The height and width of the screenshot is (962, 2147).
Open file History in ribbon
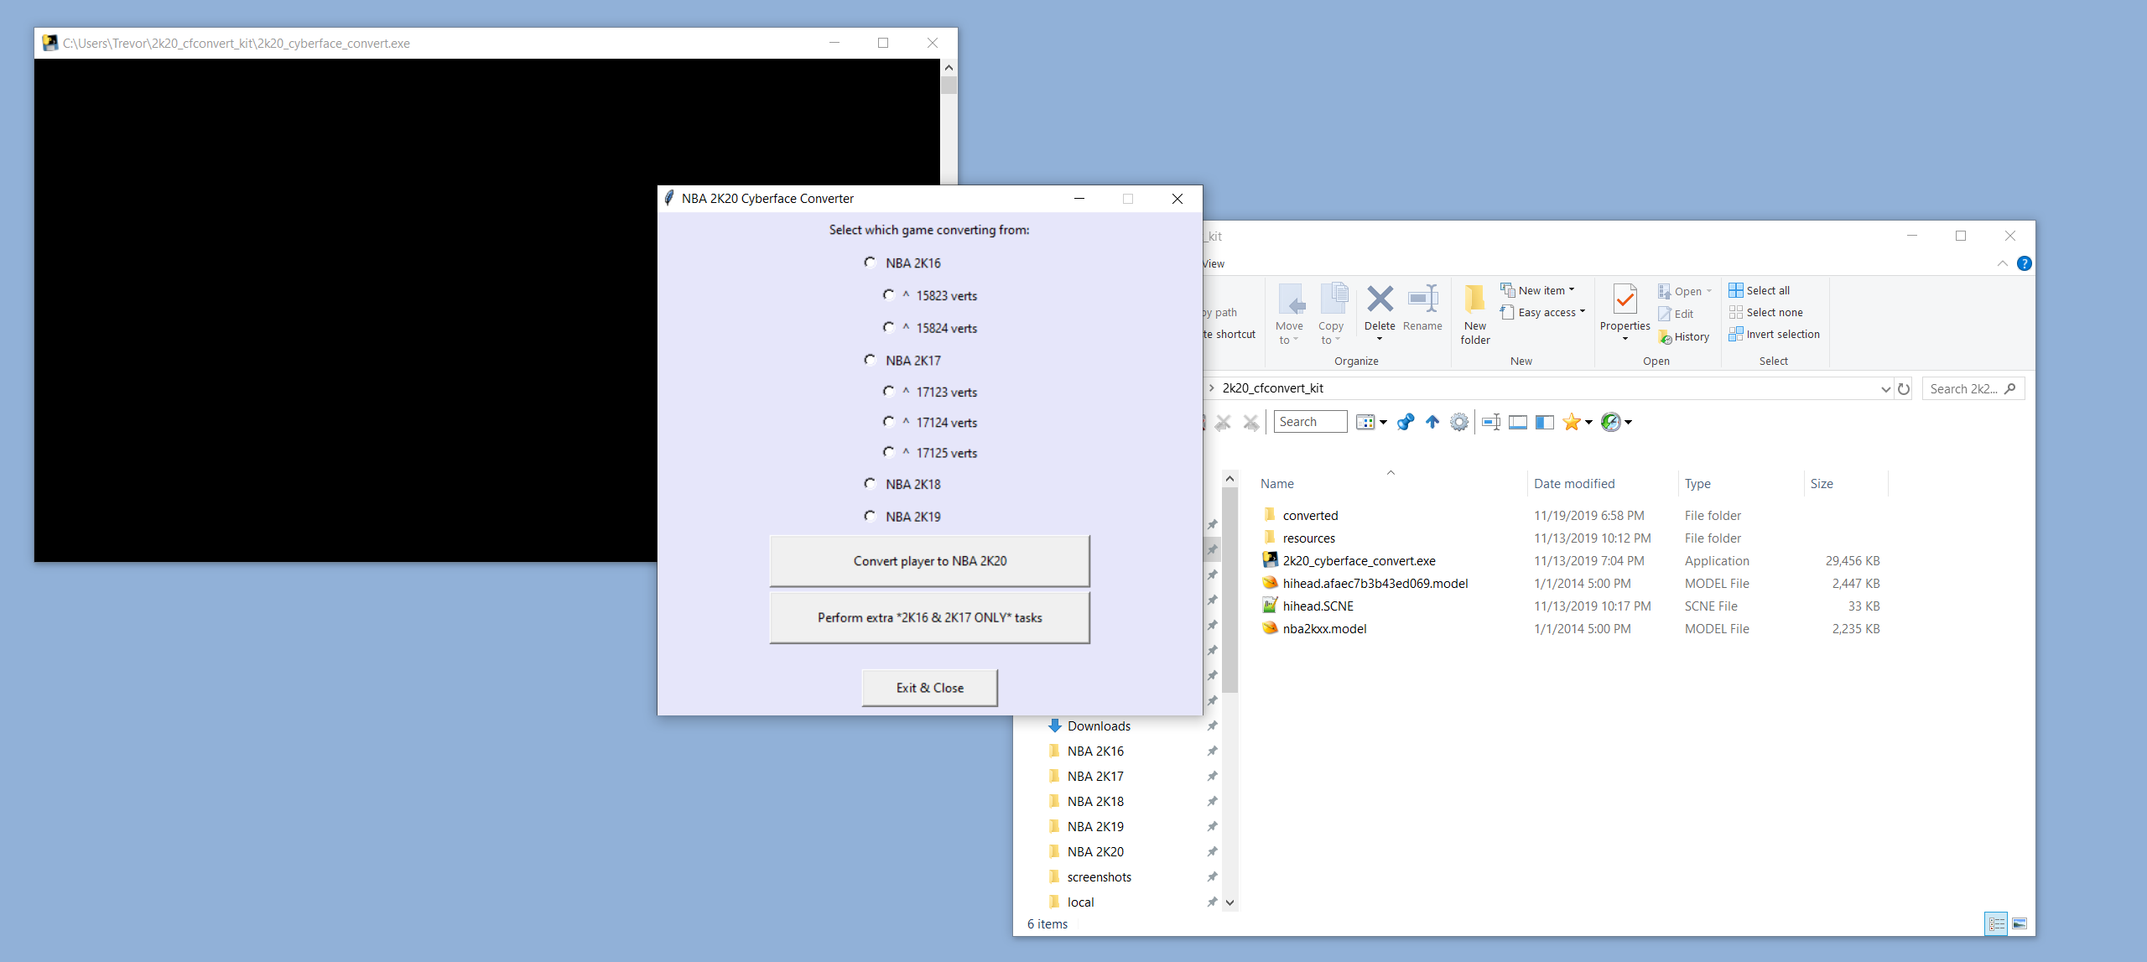1684,336
